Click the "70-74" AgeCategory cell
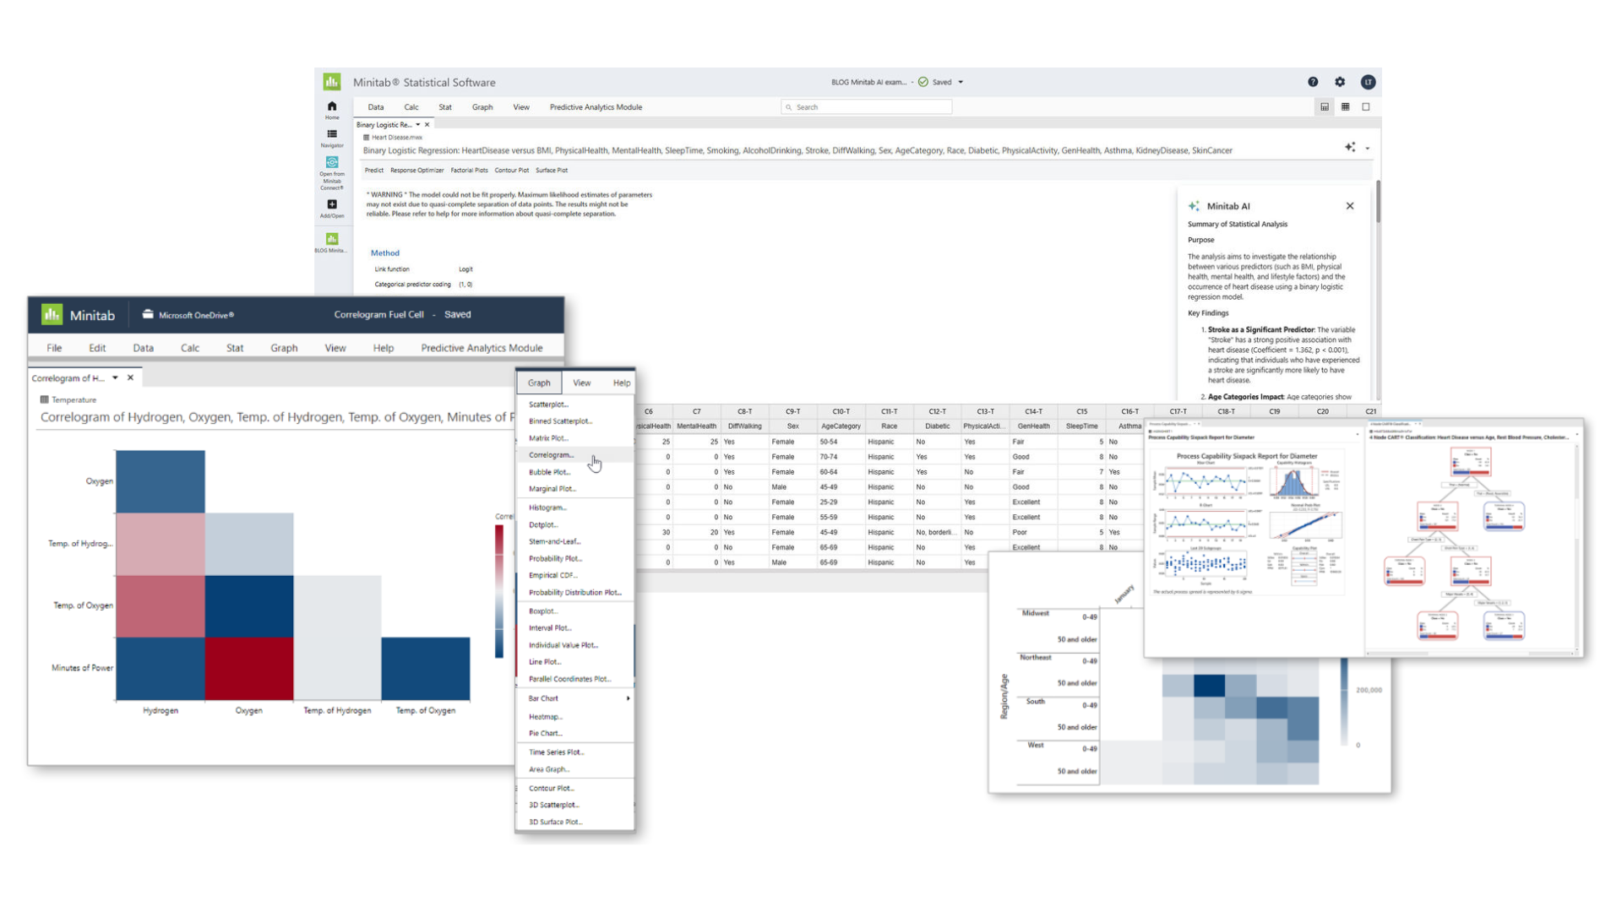 point(841,457)
